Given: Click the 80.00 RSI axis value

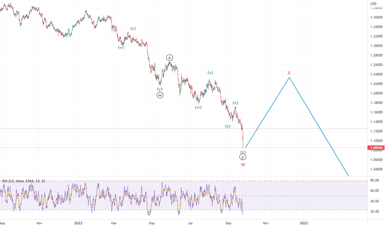Looking at the screenshot, I should pos(375,180).
